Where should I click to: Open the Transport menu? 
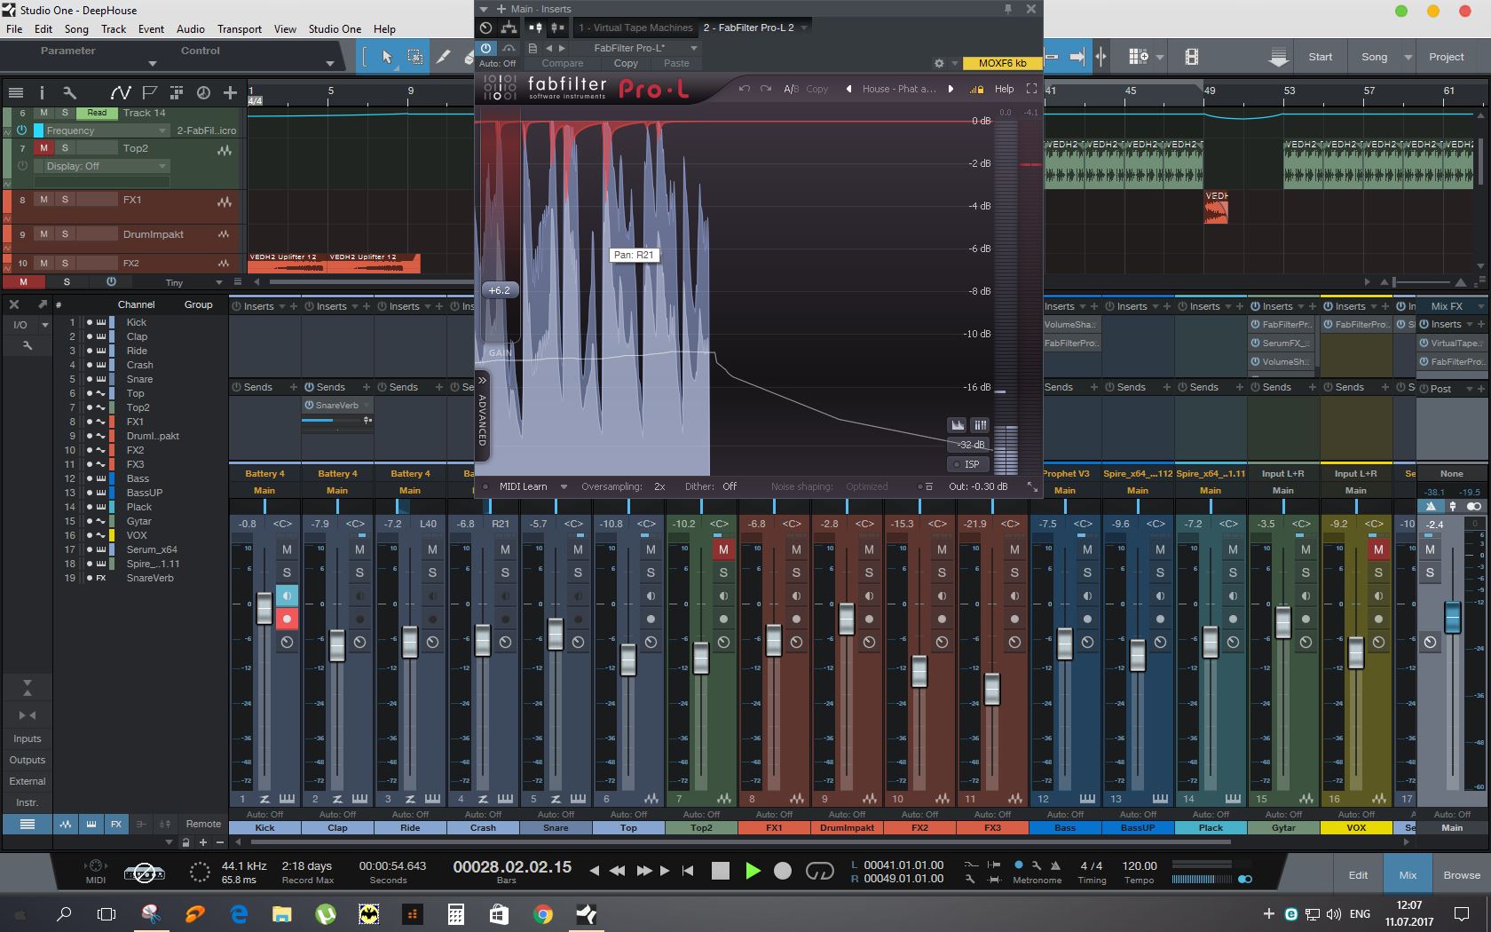pos(239,28)
